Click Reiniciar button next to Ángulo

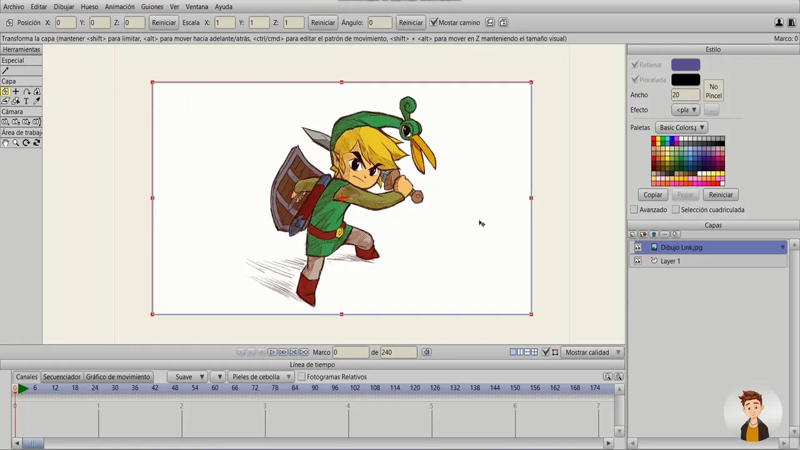click(411, 22)
